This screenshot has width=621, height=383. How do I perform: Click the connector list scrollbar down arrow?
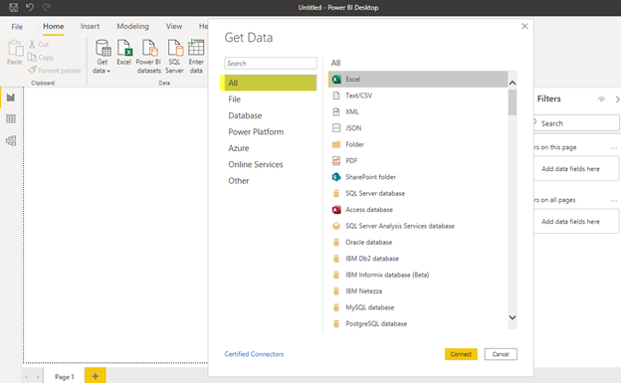513,317
